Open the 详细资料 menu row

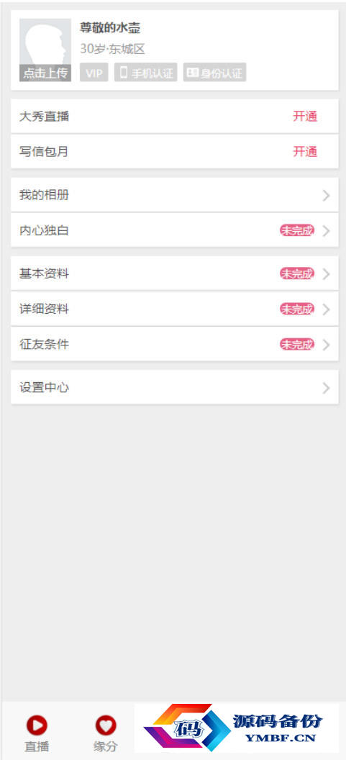click(175, 309)
